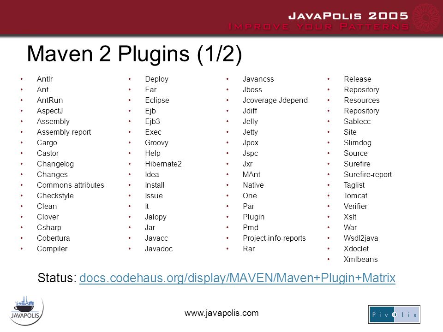Click the www.javapolis.com footer text
The width and height of the screenshot is (443, 332).
tap(221, 313)
